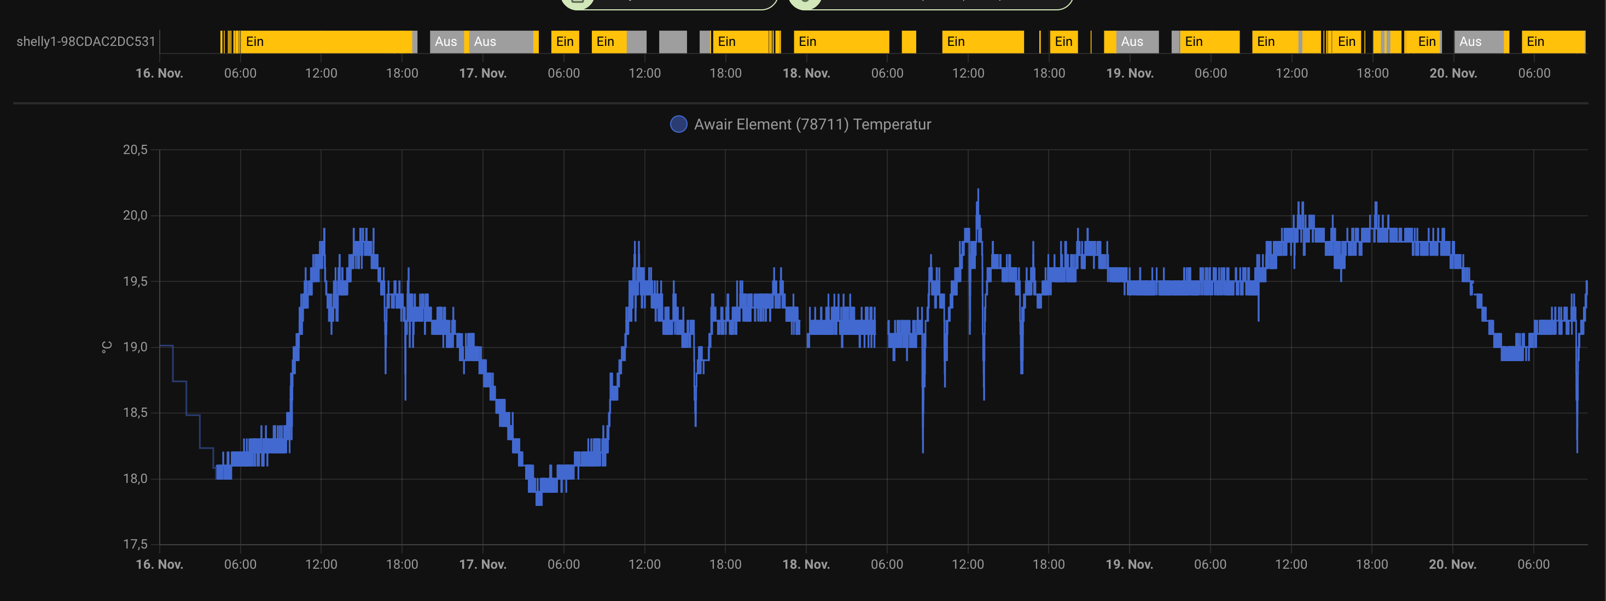Click the 20,5 label on the temperature axis

click(135, 150)
